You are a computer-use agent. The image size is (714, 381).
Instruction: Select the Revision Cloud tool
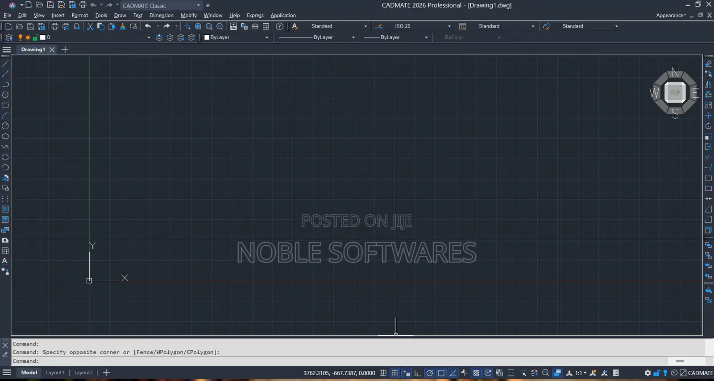5,136
